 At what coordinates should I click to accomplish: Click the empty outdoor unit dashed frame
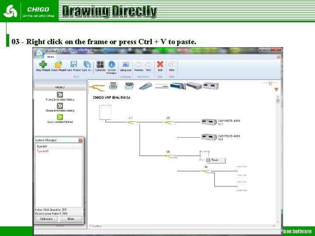(105, 112)
